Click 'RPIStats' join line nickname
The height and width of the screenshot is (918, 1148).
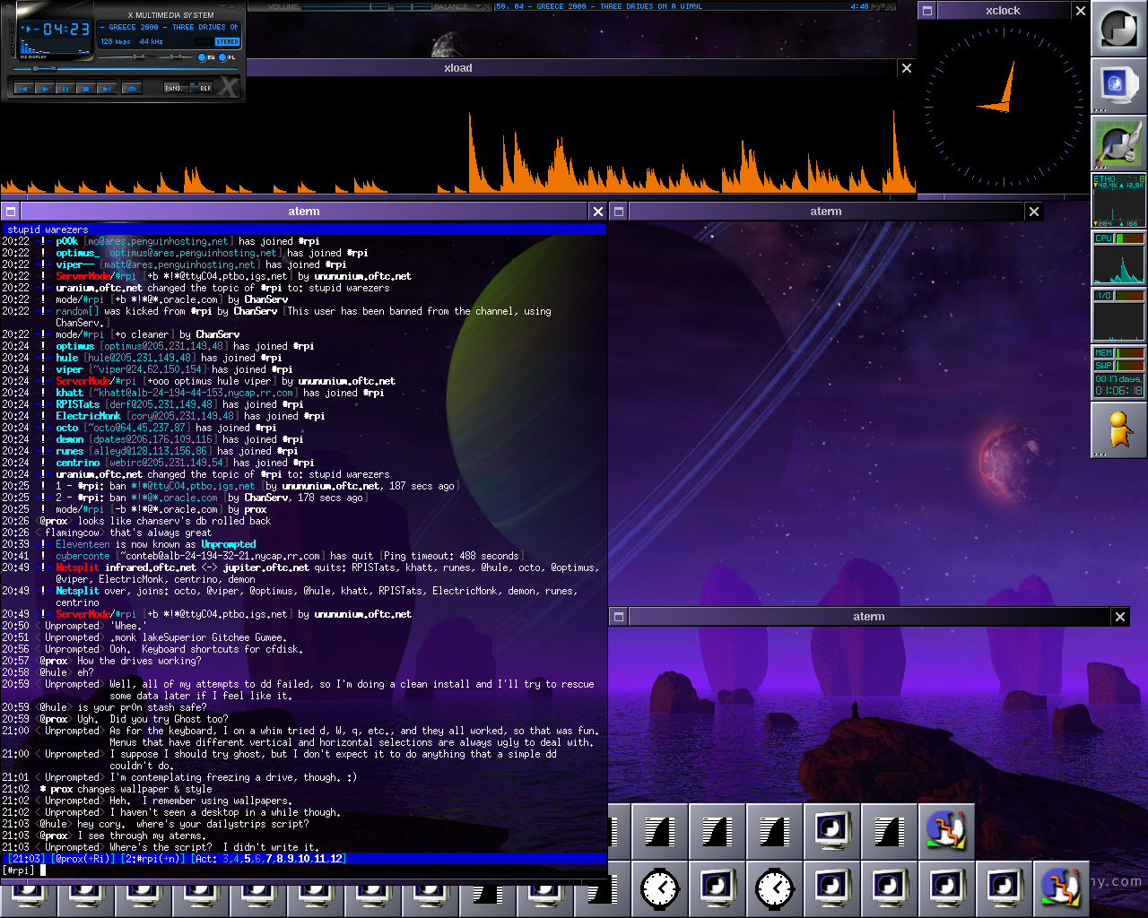point(77,404)
